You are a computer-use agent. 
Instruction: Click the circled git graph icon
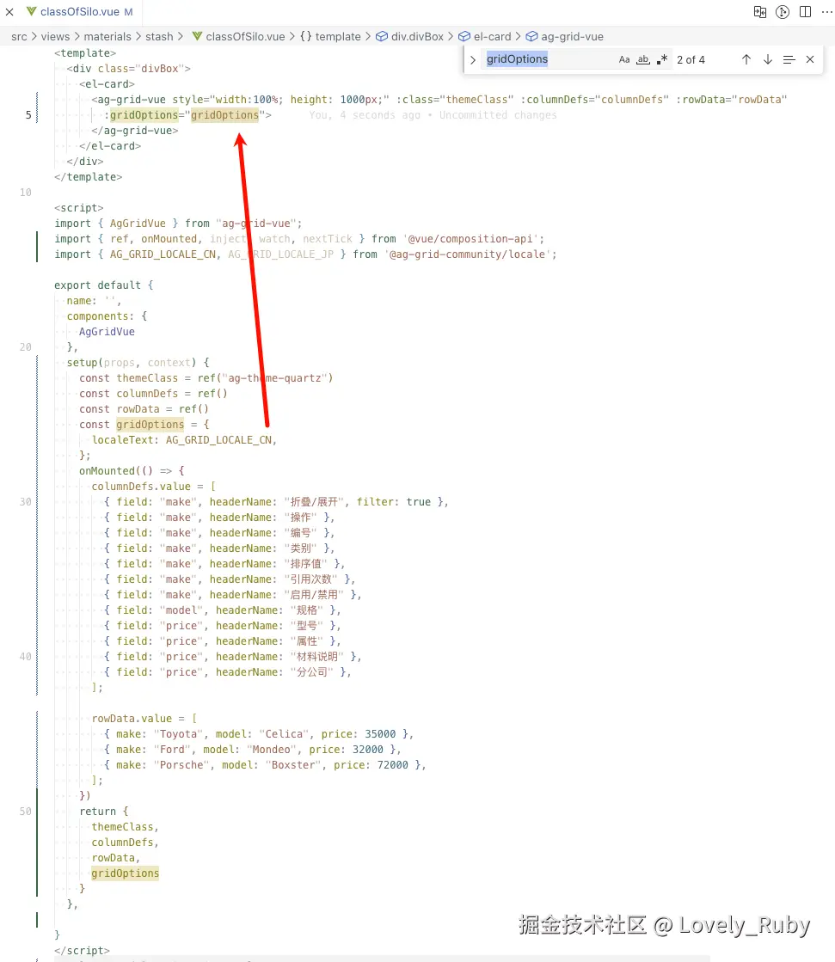point(783,12)
